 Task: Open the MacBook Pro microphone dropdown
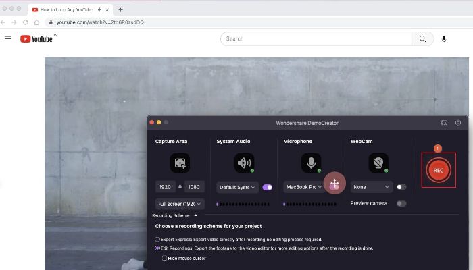point(304,187)
